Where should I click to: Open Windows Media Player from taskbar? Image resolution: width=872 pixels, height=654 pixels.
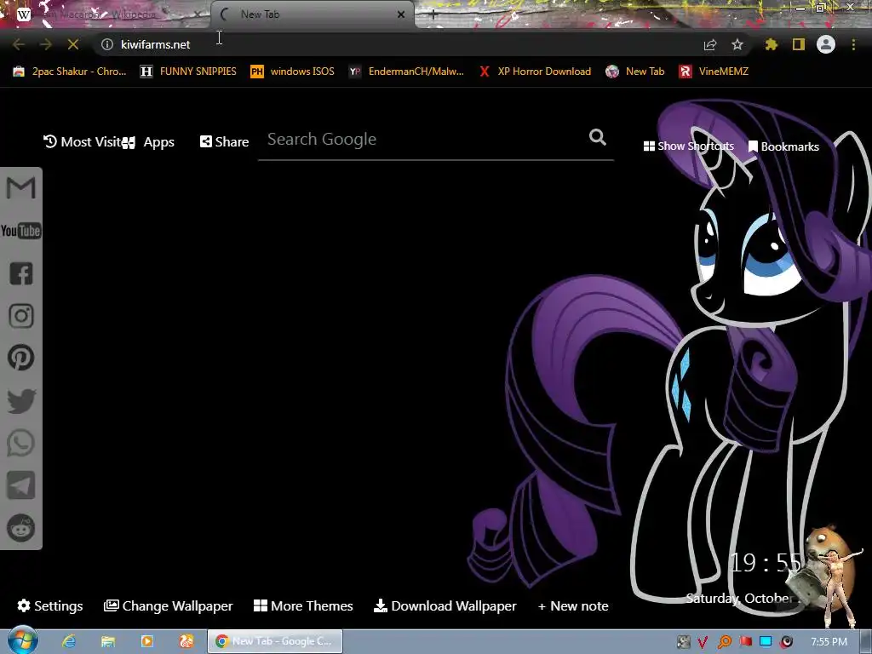click(x=146, y=641)
